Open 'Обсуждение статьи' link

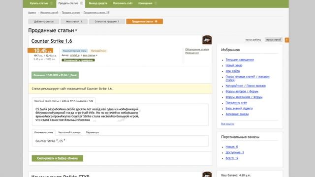coord(197,49)
